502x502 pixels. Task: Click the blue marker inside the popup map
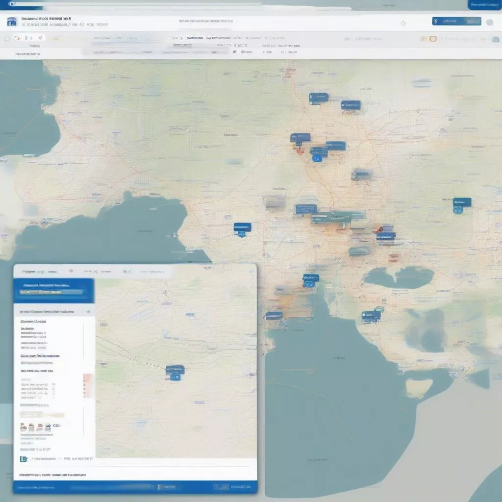[175, 370]
